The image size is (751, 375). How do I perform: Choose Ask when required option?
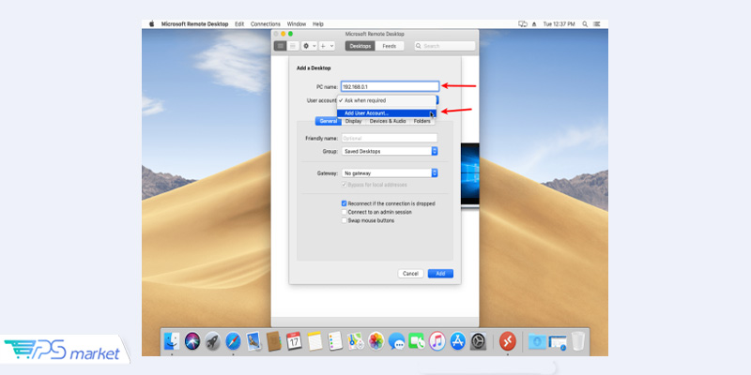click(387, 100)
